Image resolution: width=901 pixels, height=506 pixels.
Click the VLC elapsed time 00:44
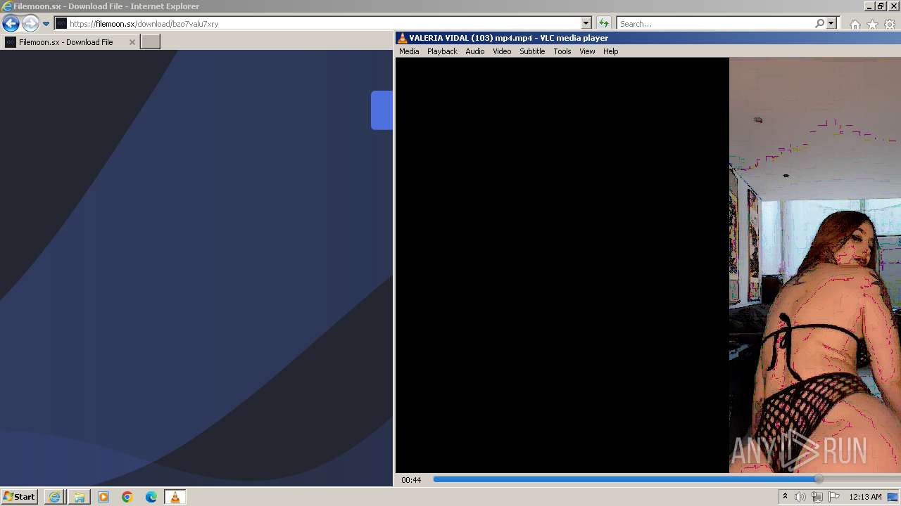click(x=411, y=480)
